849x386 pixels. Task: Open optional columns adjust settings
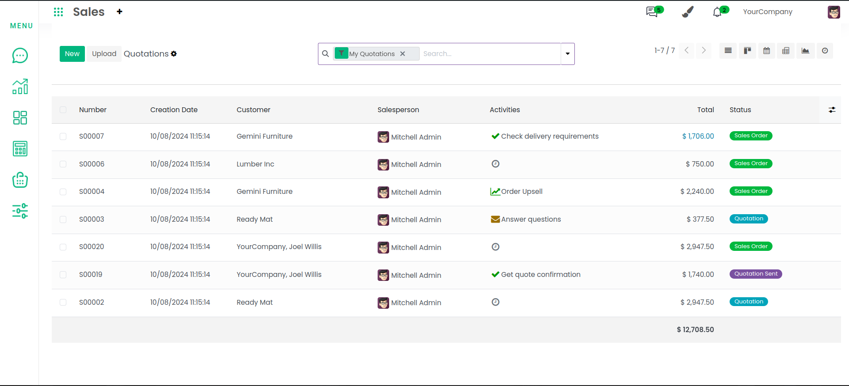pos(832,110)
